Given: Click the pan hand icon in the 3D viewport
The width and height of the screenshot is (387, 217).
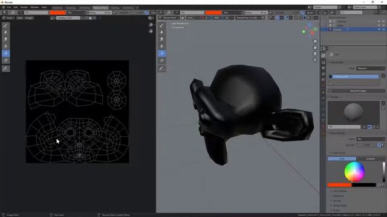Looking at the screenshot, I should (x=315, y=48).
